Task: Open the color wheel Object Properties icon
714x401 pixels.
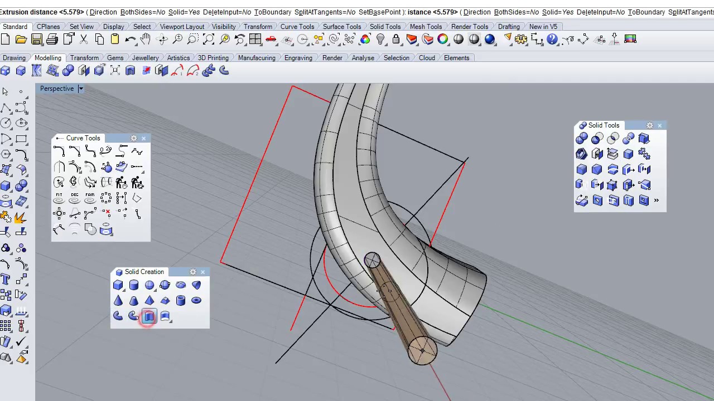Action: click(443, 39)
